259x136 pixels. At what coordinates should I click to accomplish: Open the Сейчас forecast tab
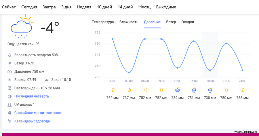(9, 7)
